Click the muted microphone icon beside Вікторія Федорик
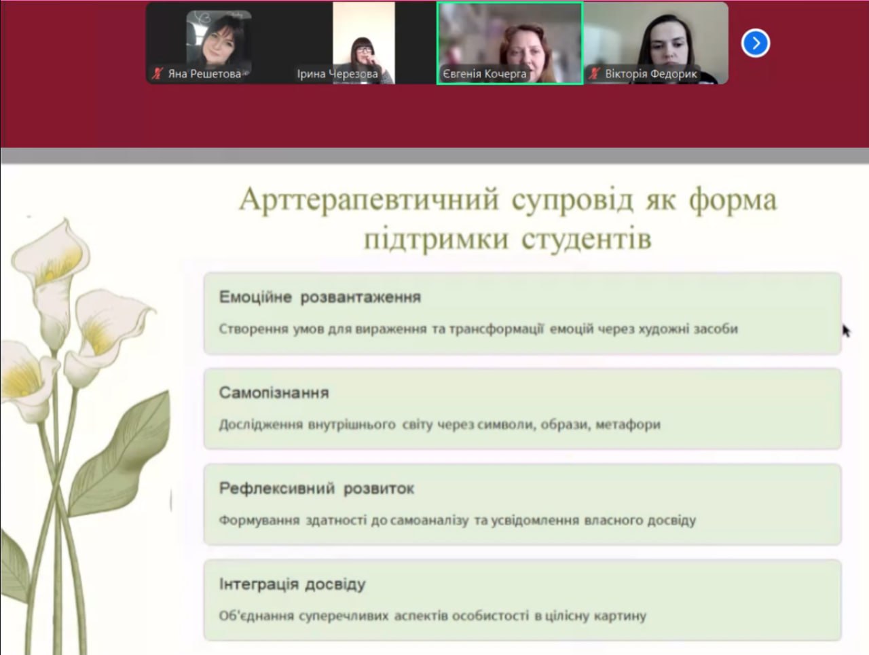 point(594,73)
